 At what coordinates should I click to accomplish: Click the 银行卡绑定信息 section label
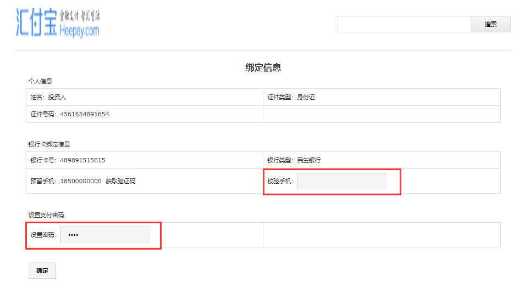pyautogui.click(x=49, y=144)
